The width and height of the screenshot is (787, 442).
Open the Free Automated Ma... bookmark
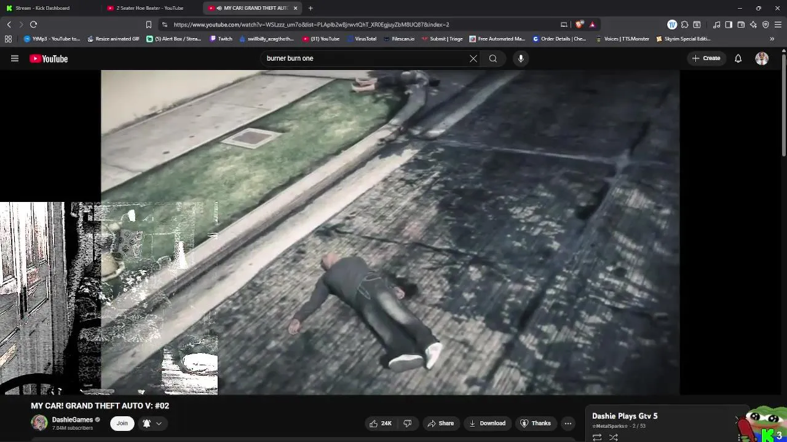point(497,39)
